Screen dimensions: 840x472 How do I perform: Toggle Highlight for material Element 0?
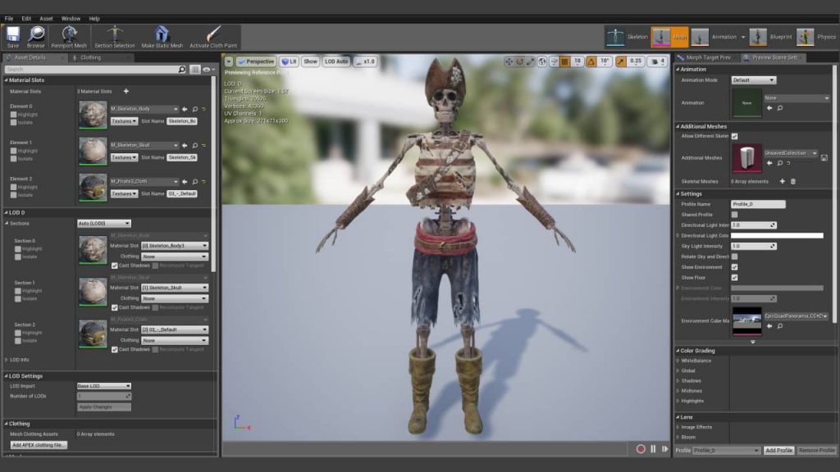pos(13,115)
